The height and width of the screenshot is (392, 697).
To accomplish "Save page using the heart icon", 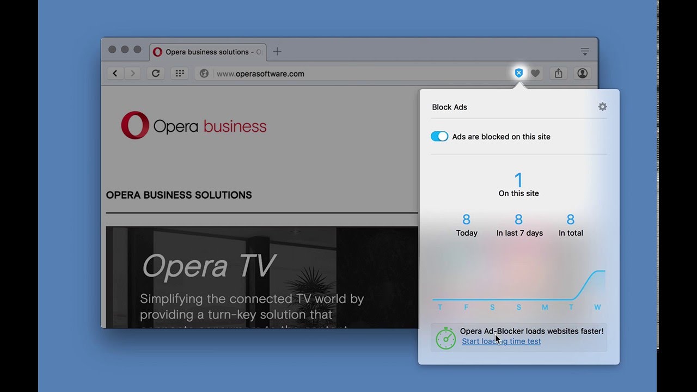I will (x=535, y=72).
